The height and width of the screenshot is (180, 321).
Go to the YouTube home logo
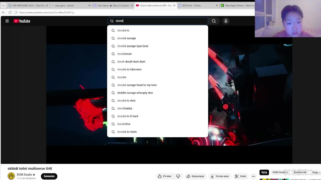pyautogui.click(x=22, y=21)
